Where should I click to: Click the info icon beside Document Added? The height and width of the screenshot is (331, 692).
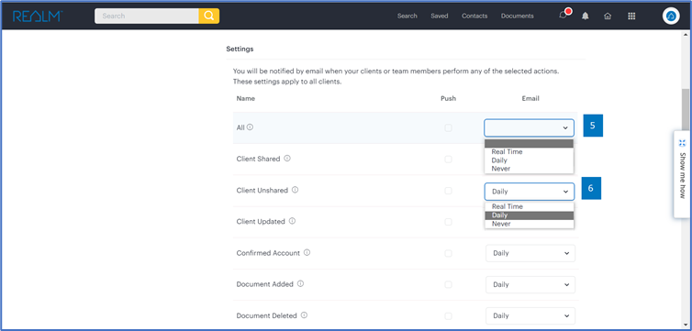tap(300, 284)
